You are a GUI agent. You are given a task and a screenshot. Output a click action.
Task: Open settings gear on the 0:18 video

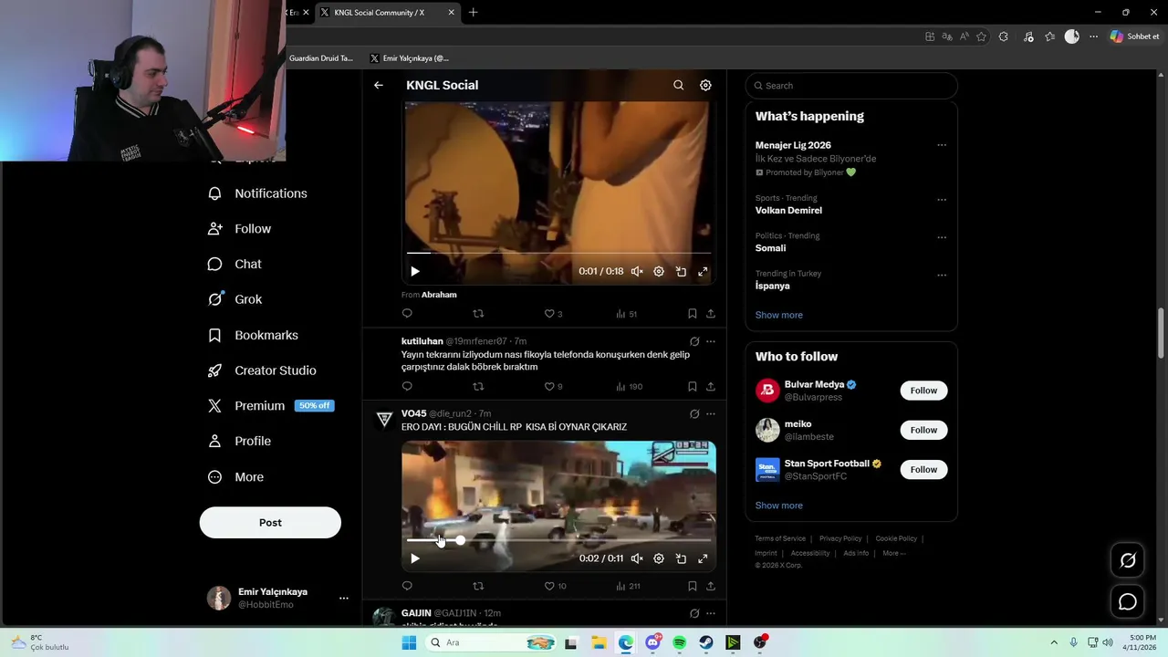coord(659,271)
